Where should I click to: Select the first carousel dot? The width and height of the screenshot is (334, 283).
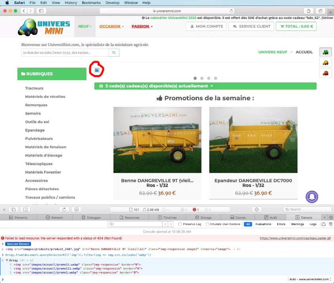195,78
